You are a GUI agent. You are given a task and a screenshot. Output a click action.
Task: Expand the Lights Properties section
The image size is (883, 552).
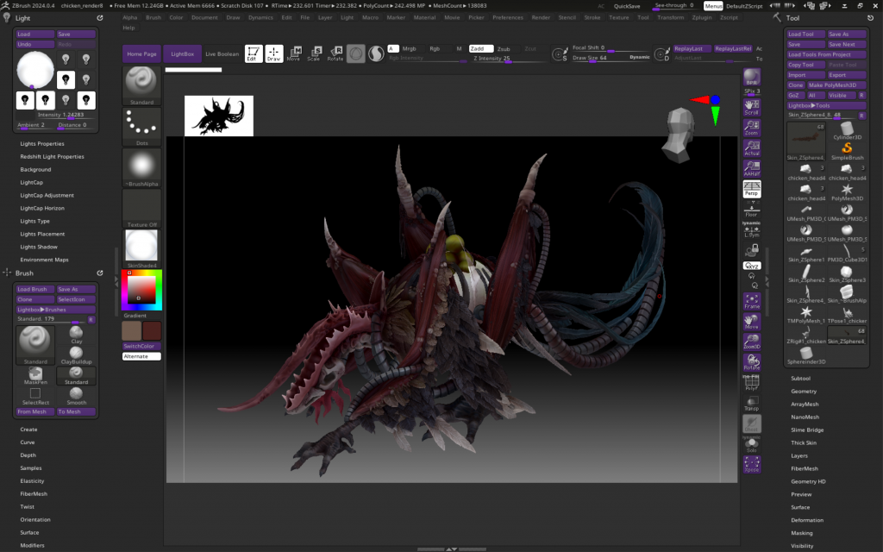(x=42, y=144)
